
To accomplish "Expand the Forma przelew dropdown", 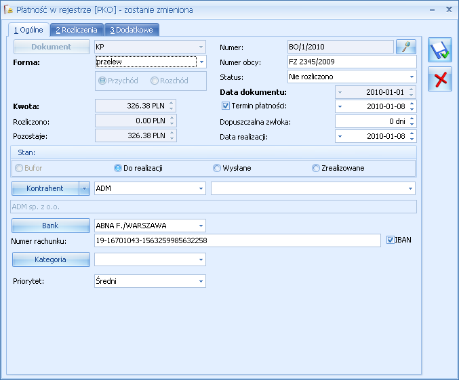I will pos(201,62).
